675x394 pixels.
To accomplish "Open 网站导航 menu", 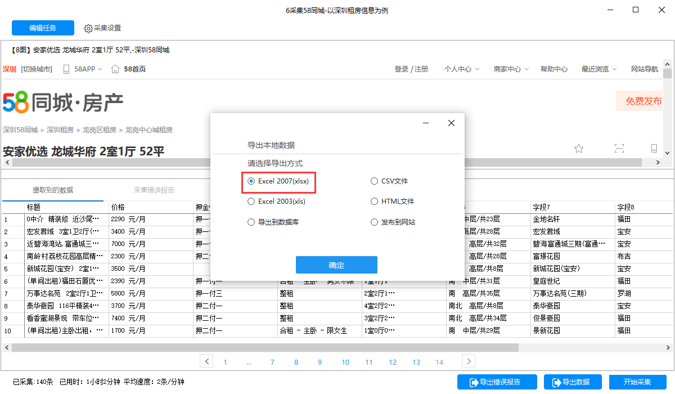I will pos(645,69).
